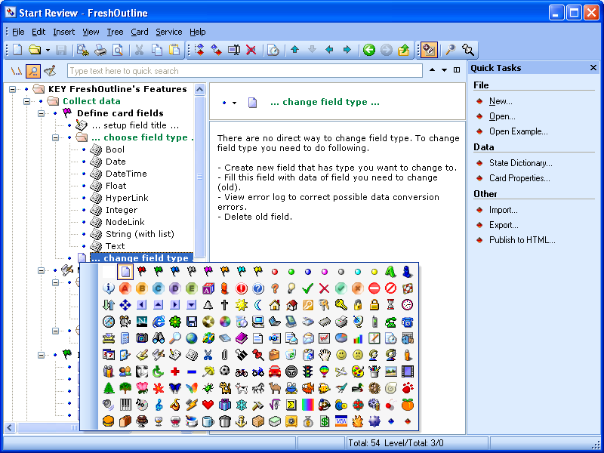The image size is (604, 453).
Task: Collapse the KEY FreshOutline's Features root node
Action: pyautogui.click(x=12, y=89)
